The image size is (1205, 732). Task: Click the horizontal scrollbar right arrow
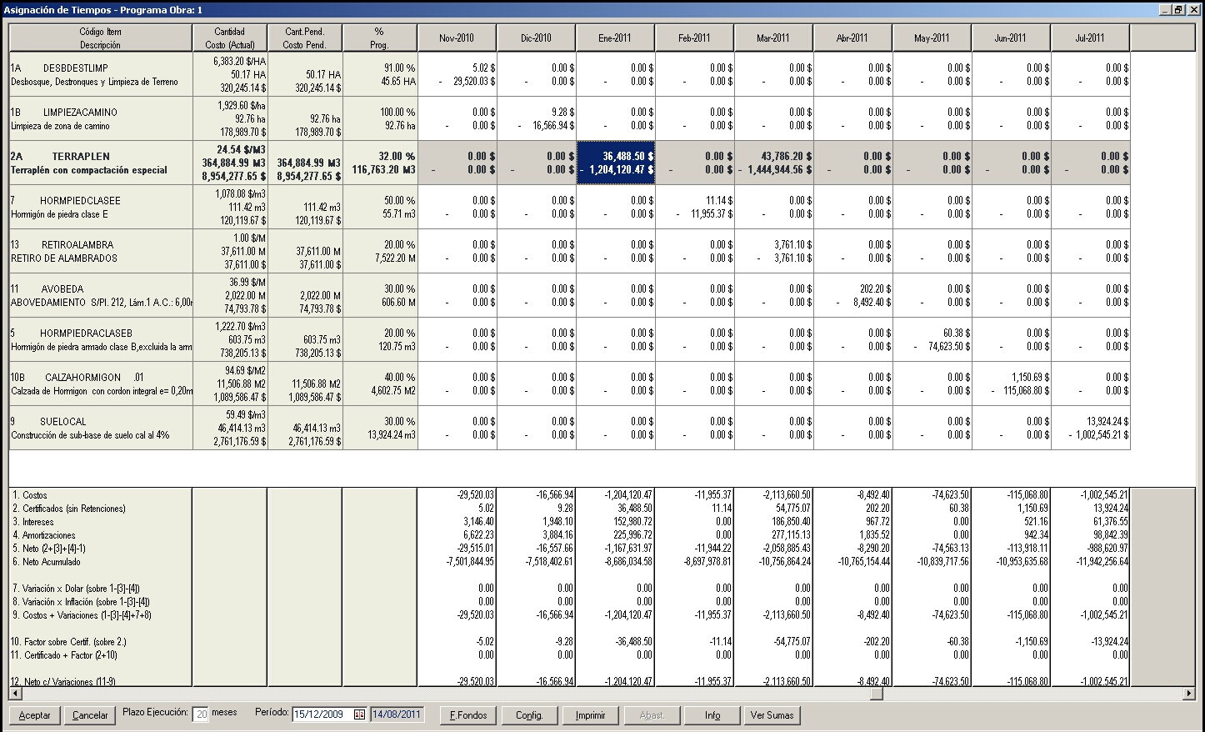(x=1188, y=694)
